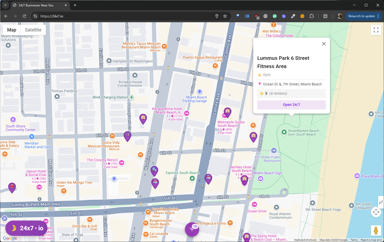The width and height of the screenshot is (384, 242).
Task: Select the Royal Atlantic Condominium marker
Action: click(x=276, y=207)
